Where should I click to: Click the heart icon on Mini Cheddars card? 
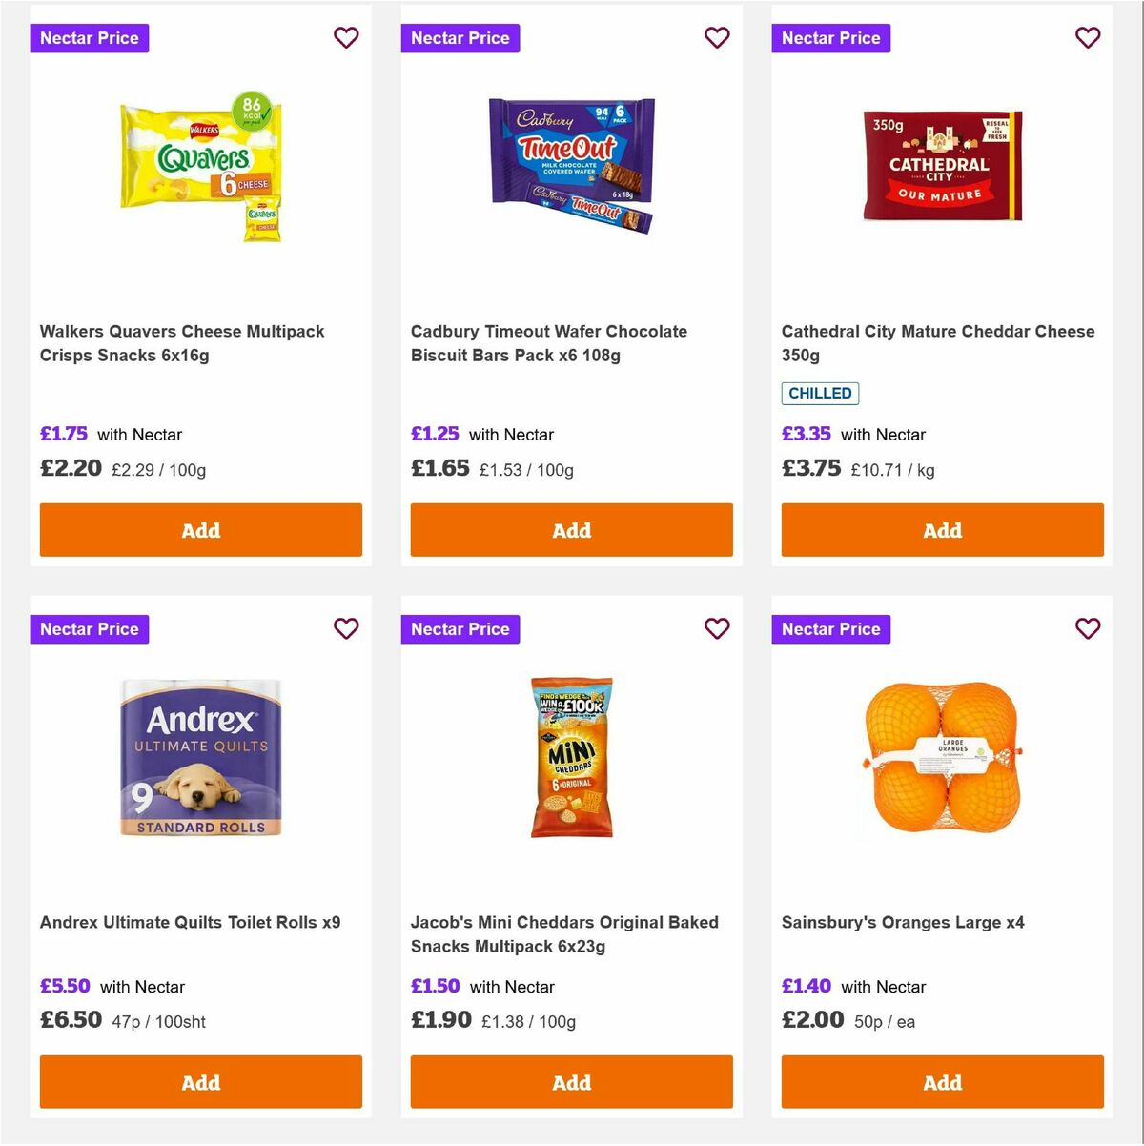(717, 628)
